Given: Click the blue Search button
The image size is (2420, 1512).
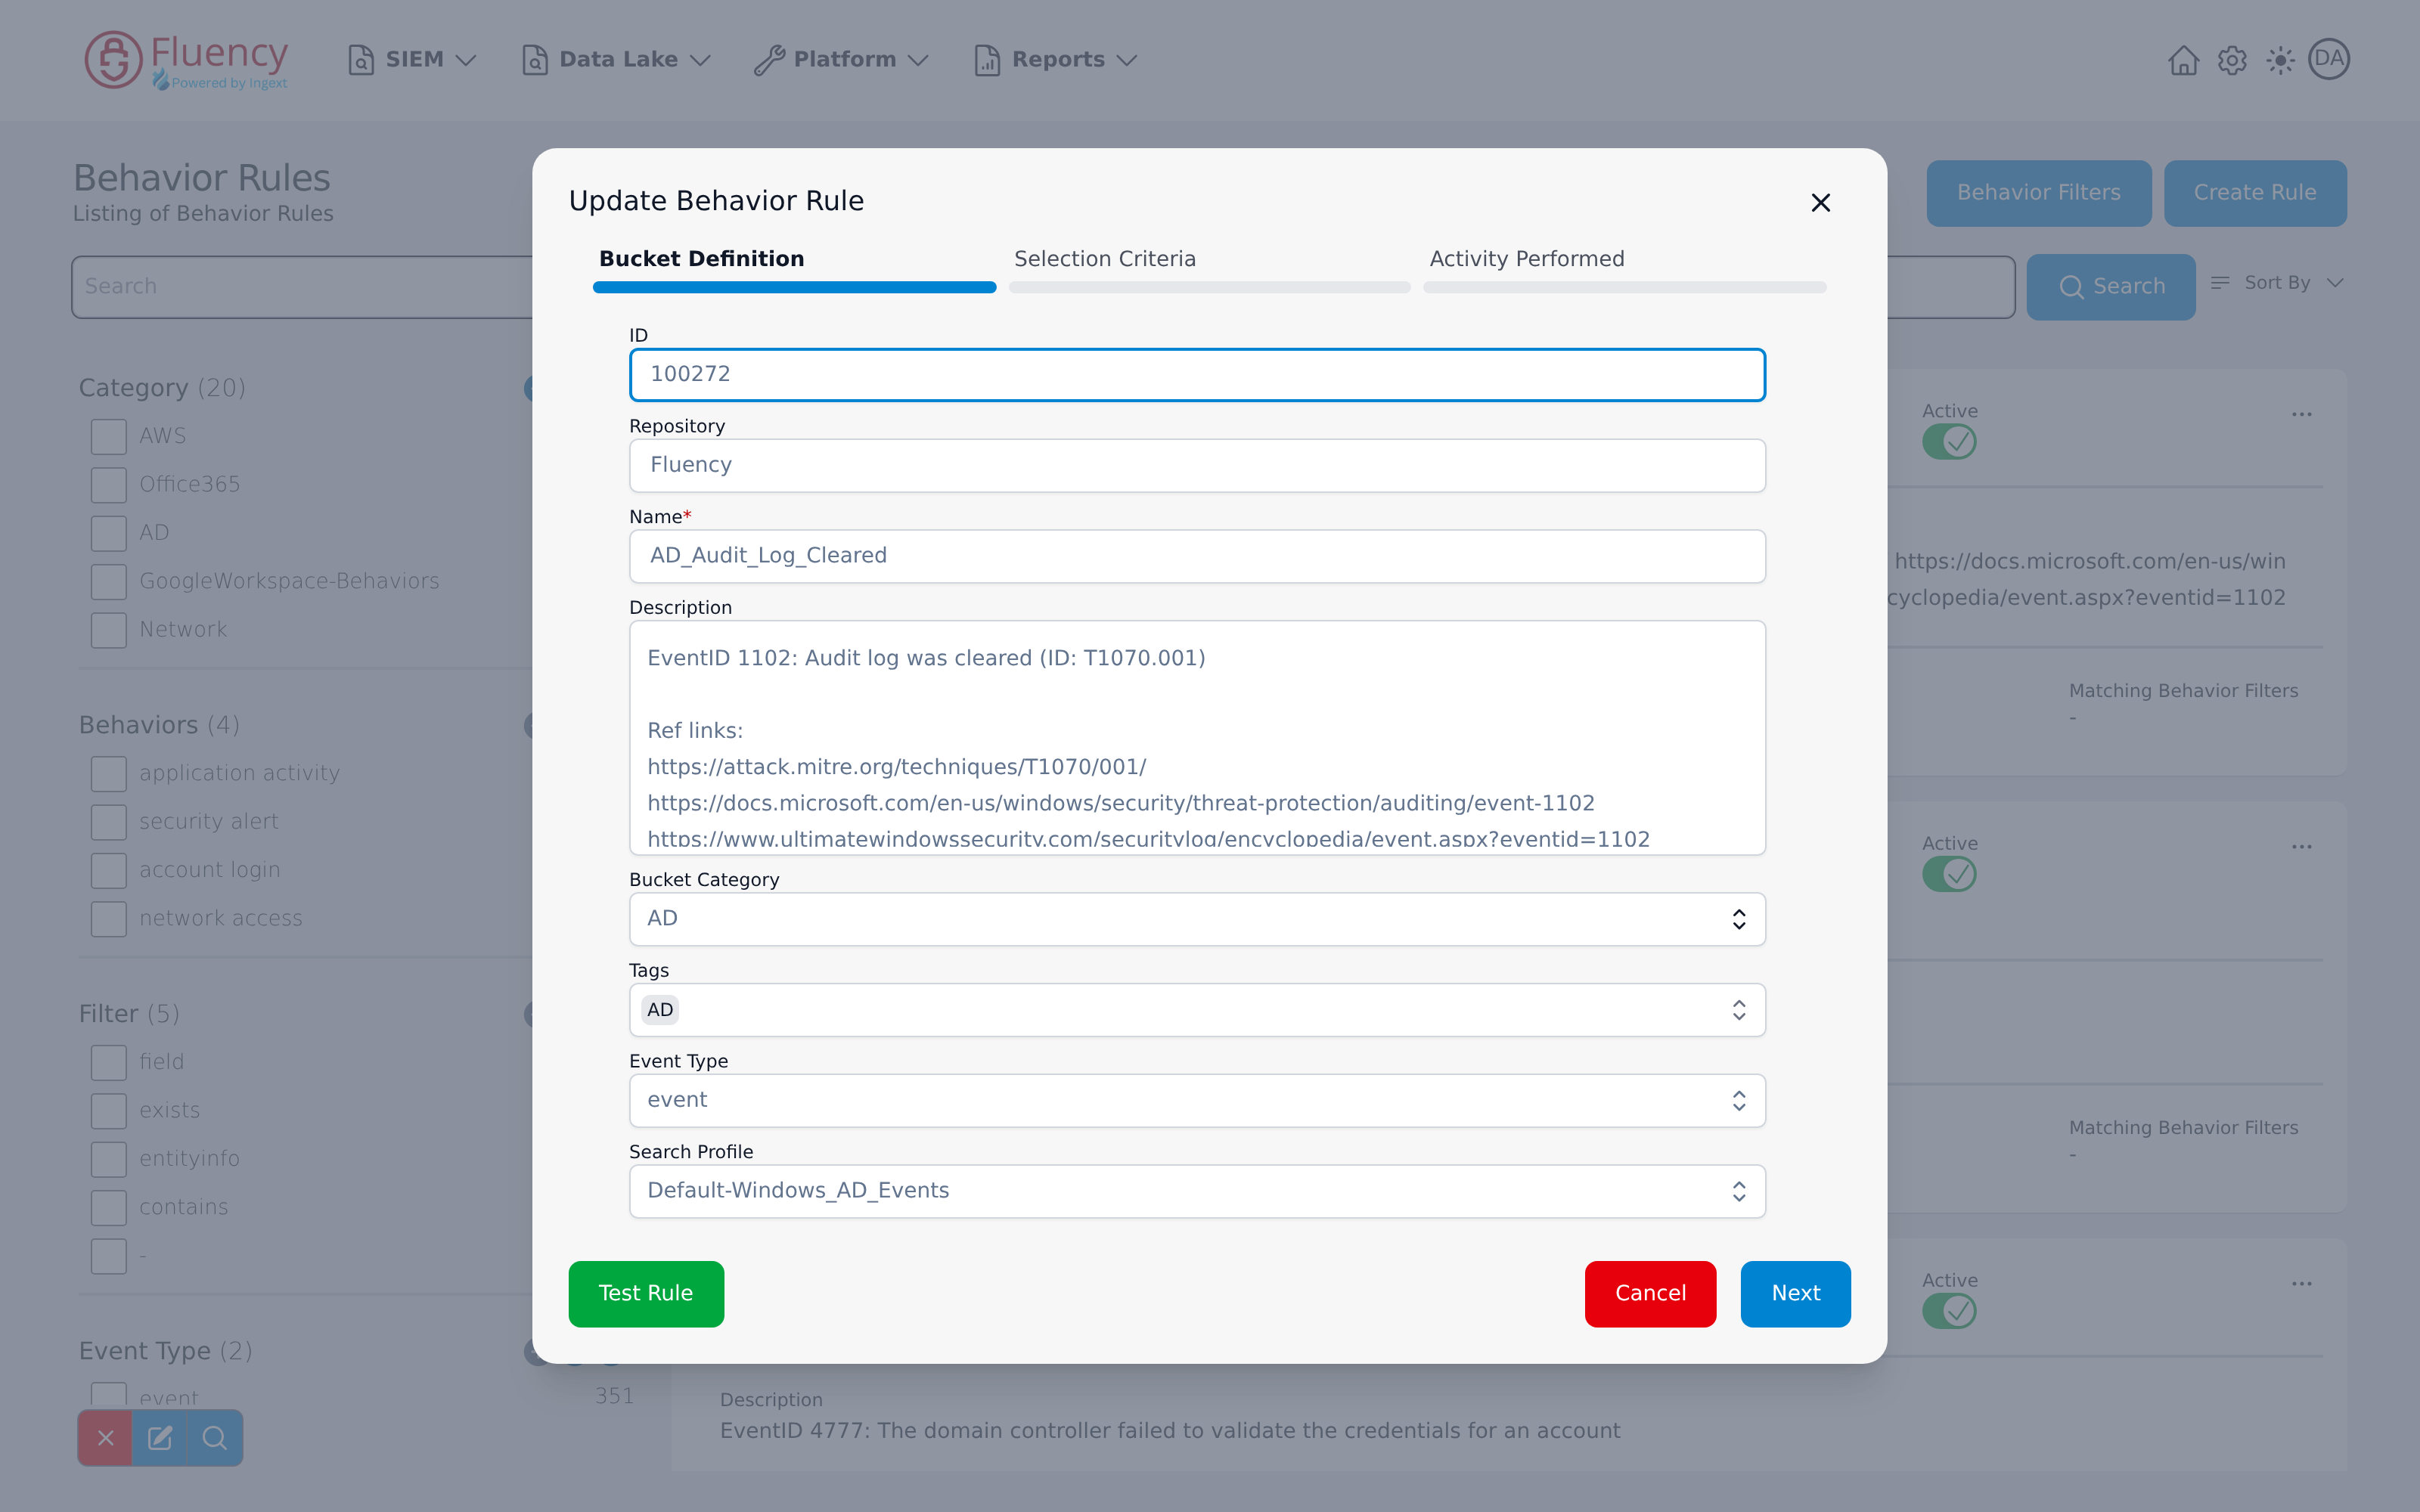Looking at the screenshot, I should (2111, 287).
